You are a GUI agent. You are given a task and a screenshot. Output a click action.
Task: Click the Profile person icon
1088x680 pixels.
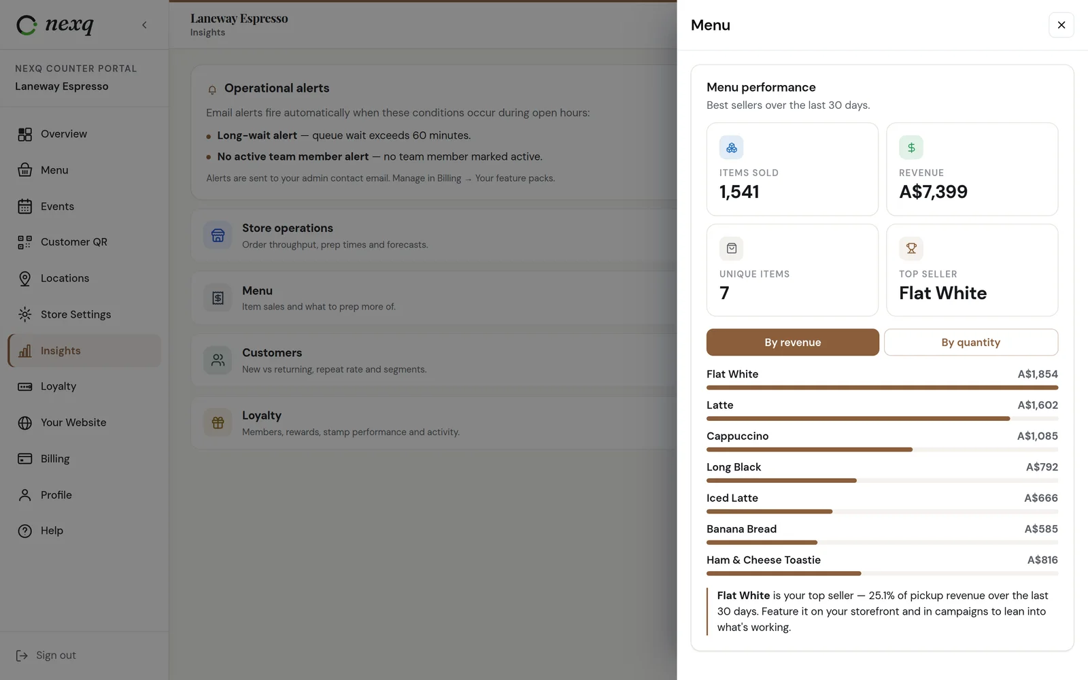tap(25, 495)
